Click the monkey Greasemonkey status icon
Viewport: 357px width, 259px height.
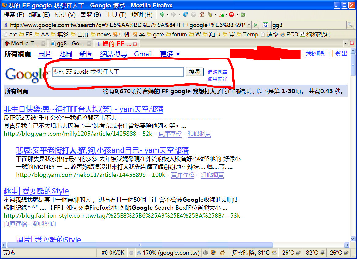pos(223,253)
